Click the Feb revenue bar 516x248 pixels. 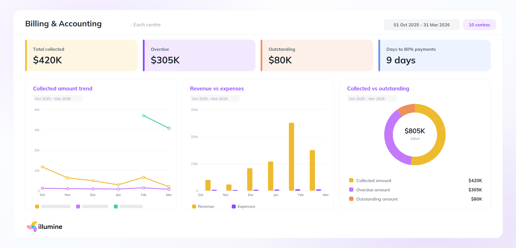click(292, 157)
